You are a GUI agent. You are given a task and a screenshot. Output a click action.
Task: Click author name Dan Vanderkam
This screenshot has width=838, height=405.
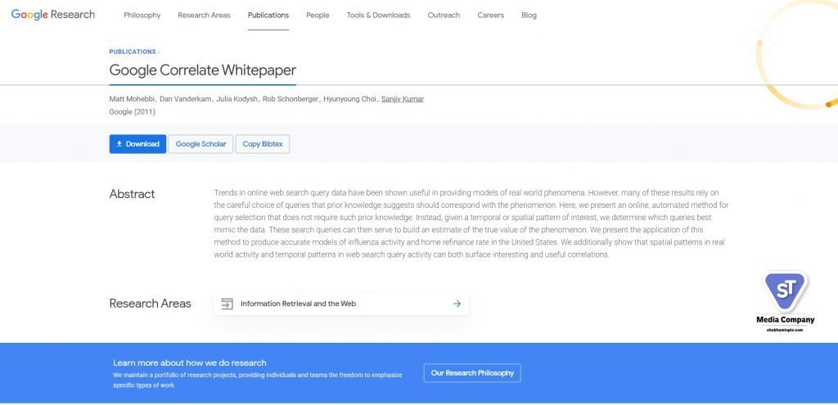click(x=186, y=99)
